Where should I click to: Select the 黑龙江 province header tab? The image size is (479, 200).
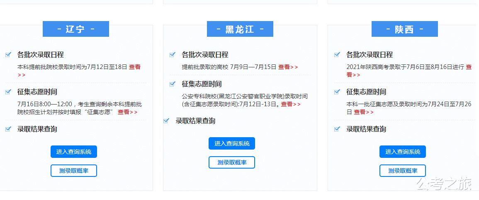click(240, 29)
